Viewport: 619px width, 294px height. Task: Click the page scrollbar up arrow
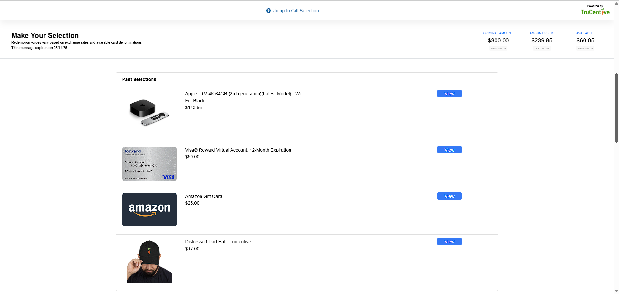pyautogui.click(x=616, y=3)
